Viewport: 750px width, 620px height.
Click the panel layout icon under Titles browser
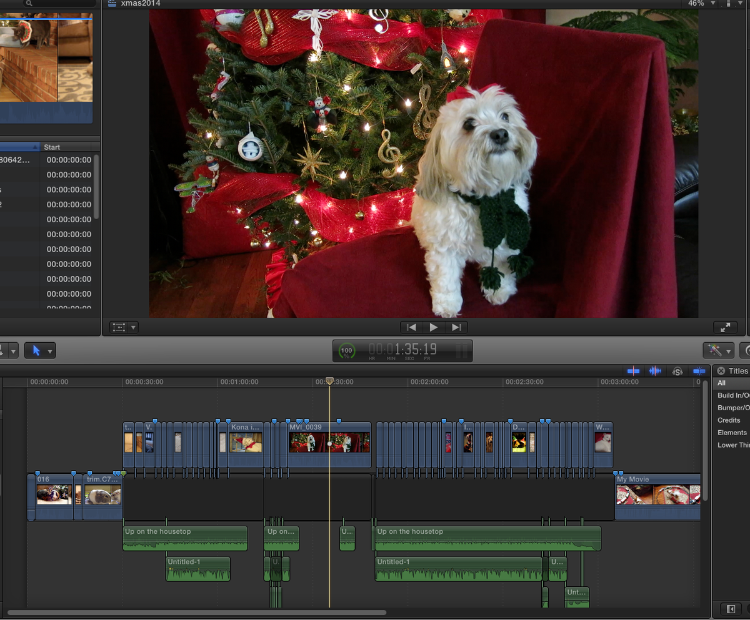coord(730,609)
